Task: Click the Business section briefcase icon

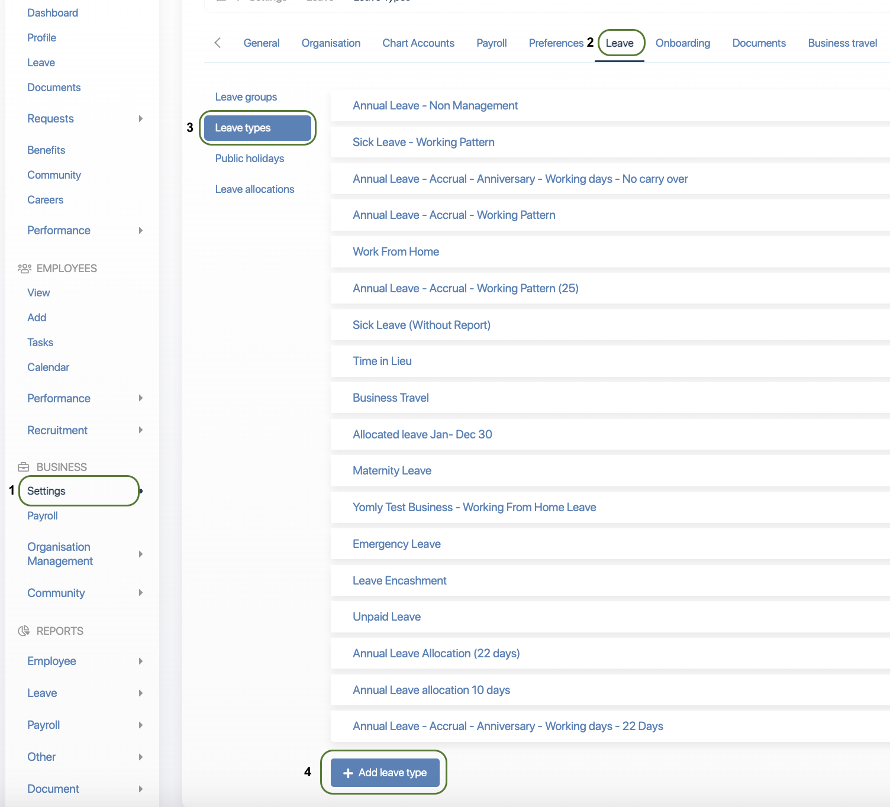Action: pos(24,467)
